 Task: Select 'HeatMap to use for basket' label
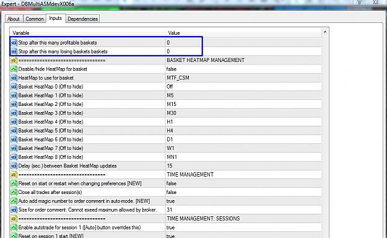coord(46,78)
